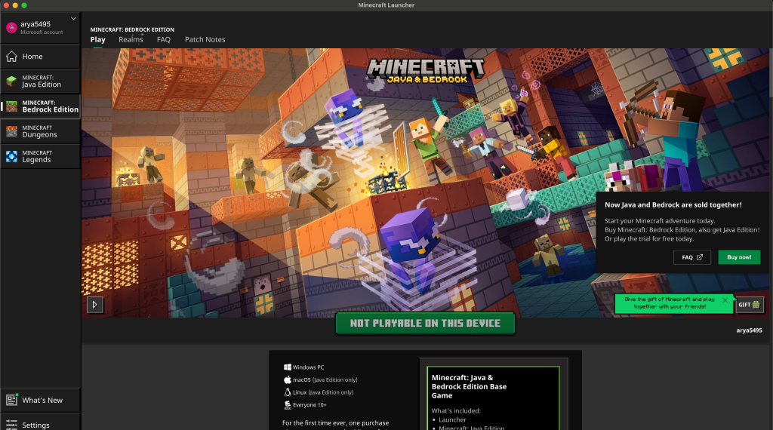Select Minecraft Bedrock Edition in the sidebar
Image resolution: width=773 pixels, height=430 pixels.
coord(40,106)
